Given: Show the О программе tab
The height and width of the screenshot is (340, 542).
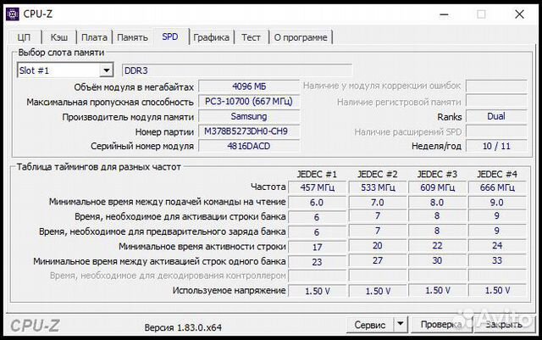Looking at the screenshot, I should (x=301, y=37).
